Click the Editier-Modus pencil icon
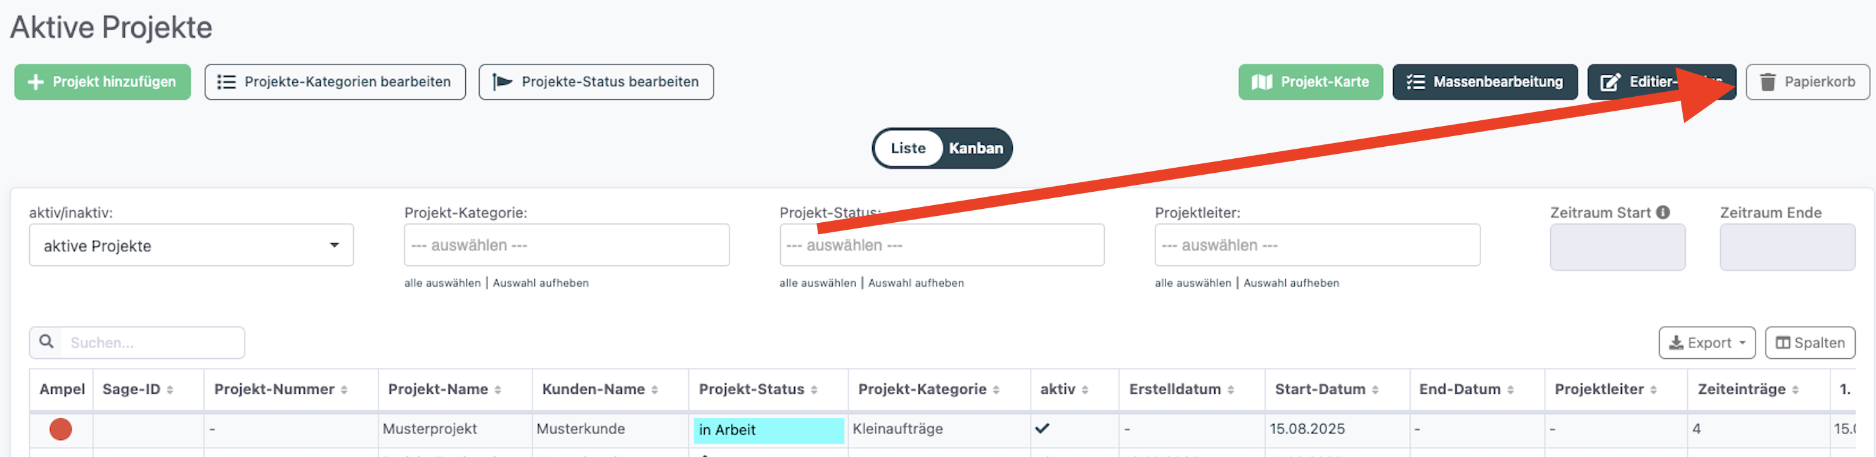This screenshot has height=457, width=1876. click(x=1609, y=82)
